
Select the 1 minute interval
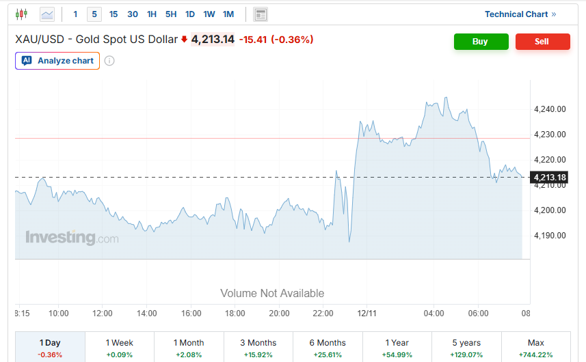coord(75,14)
